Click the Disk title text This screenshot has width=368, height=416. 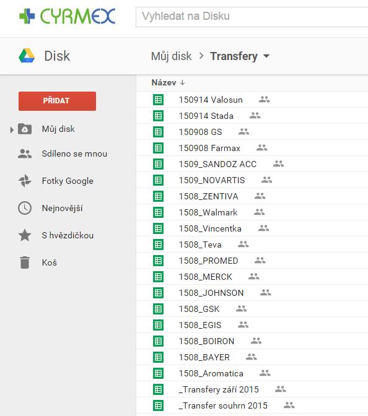(x=57, y=56)
